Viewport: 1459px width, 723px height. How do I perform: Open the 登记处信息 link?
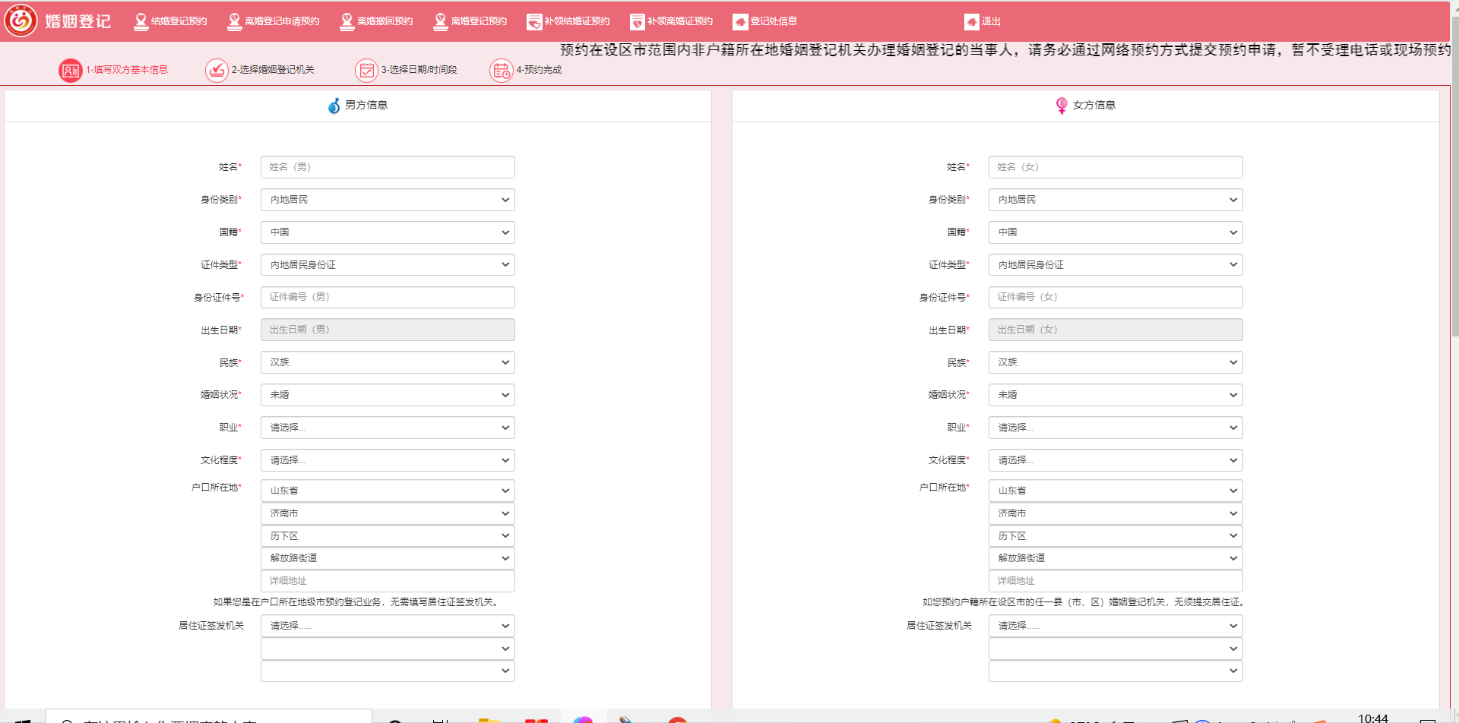point(765,21)
